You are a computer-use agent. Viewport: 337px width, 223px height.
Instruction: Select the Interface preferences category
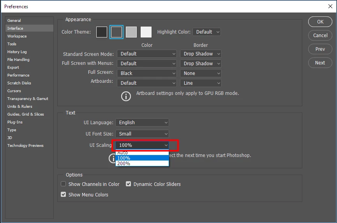tap(29, 28)
